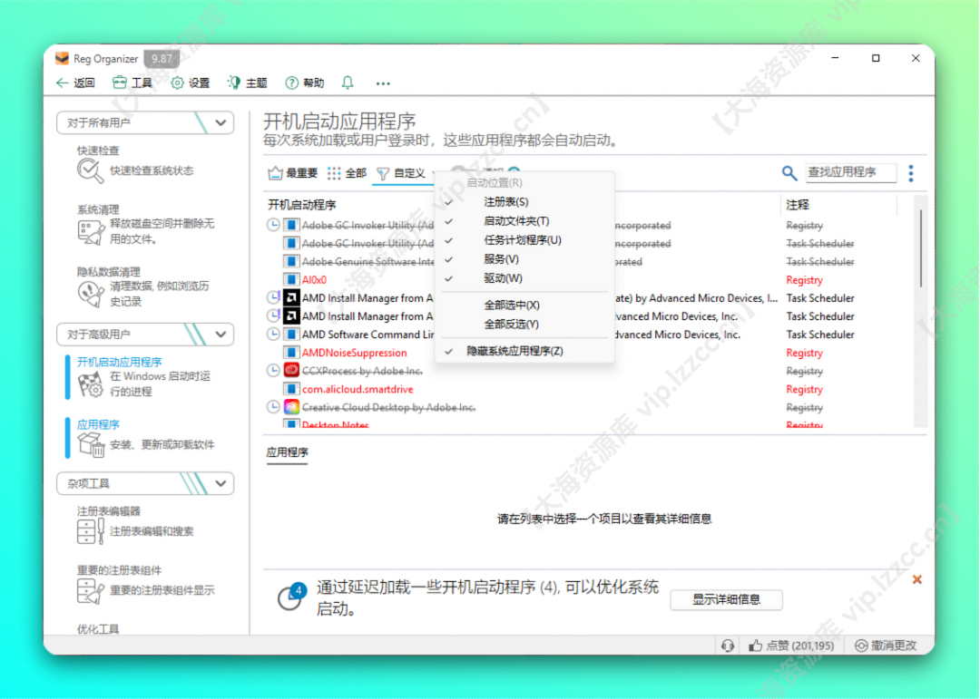
Task: Click clock icon beside AMD Software Command Line
Action: click(x=273, y=335)
